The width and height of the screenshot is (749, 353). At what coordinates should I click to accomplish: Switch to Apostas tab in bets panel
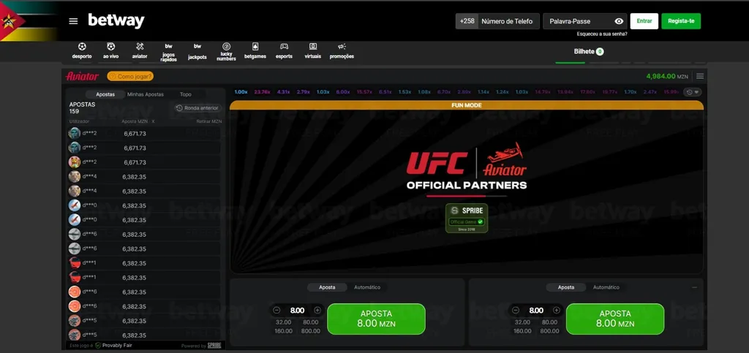(x=105, y=94)
